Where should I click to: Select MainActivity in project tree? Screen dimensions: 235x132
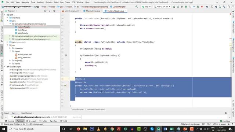click(23, 33)
